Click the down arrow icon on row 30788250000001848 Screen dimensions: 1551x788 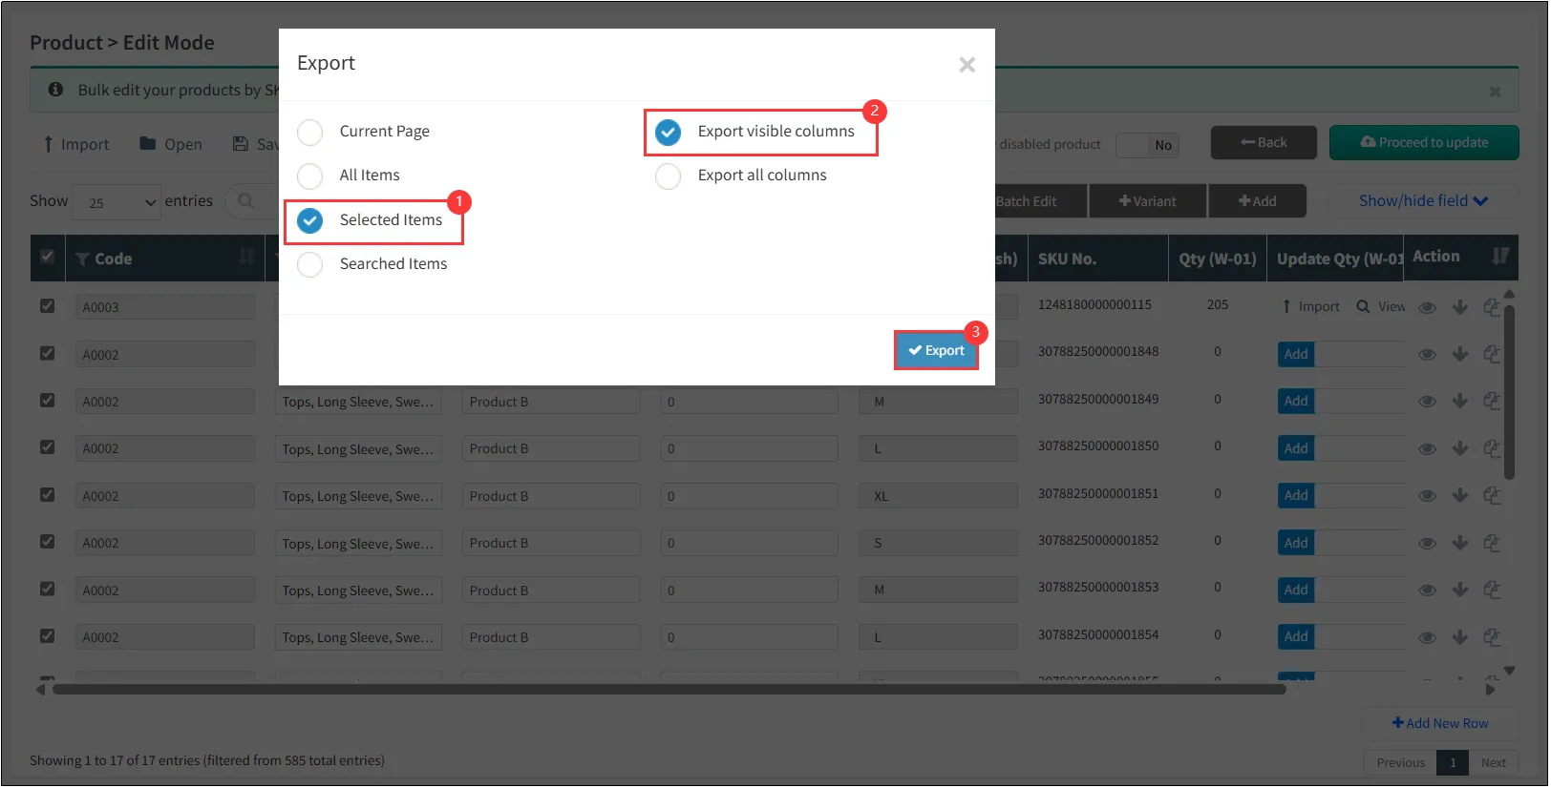coord(1459,354)
